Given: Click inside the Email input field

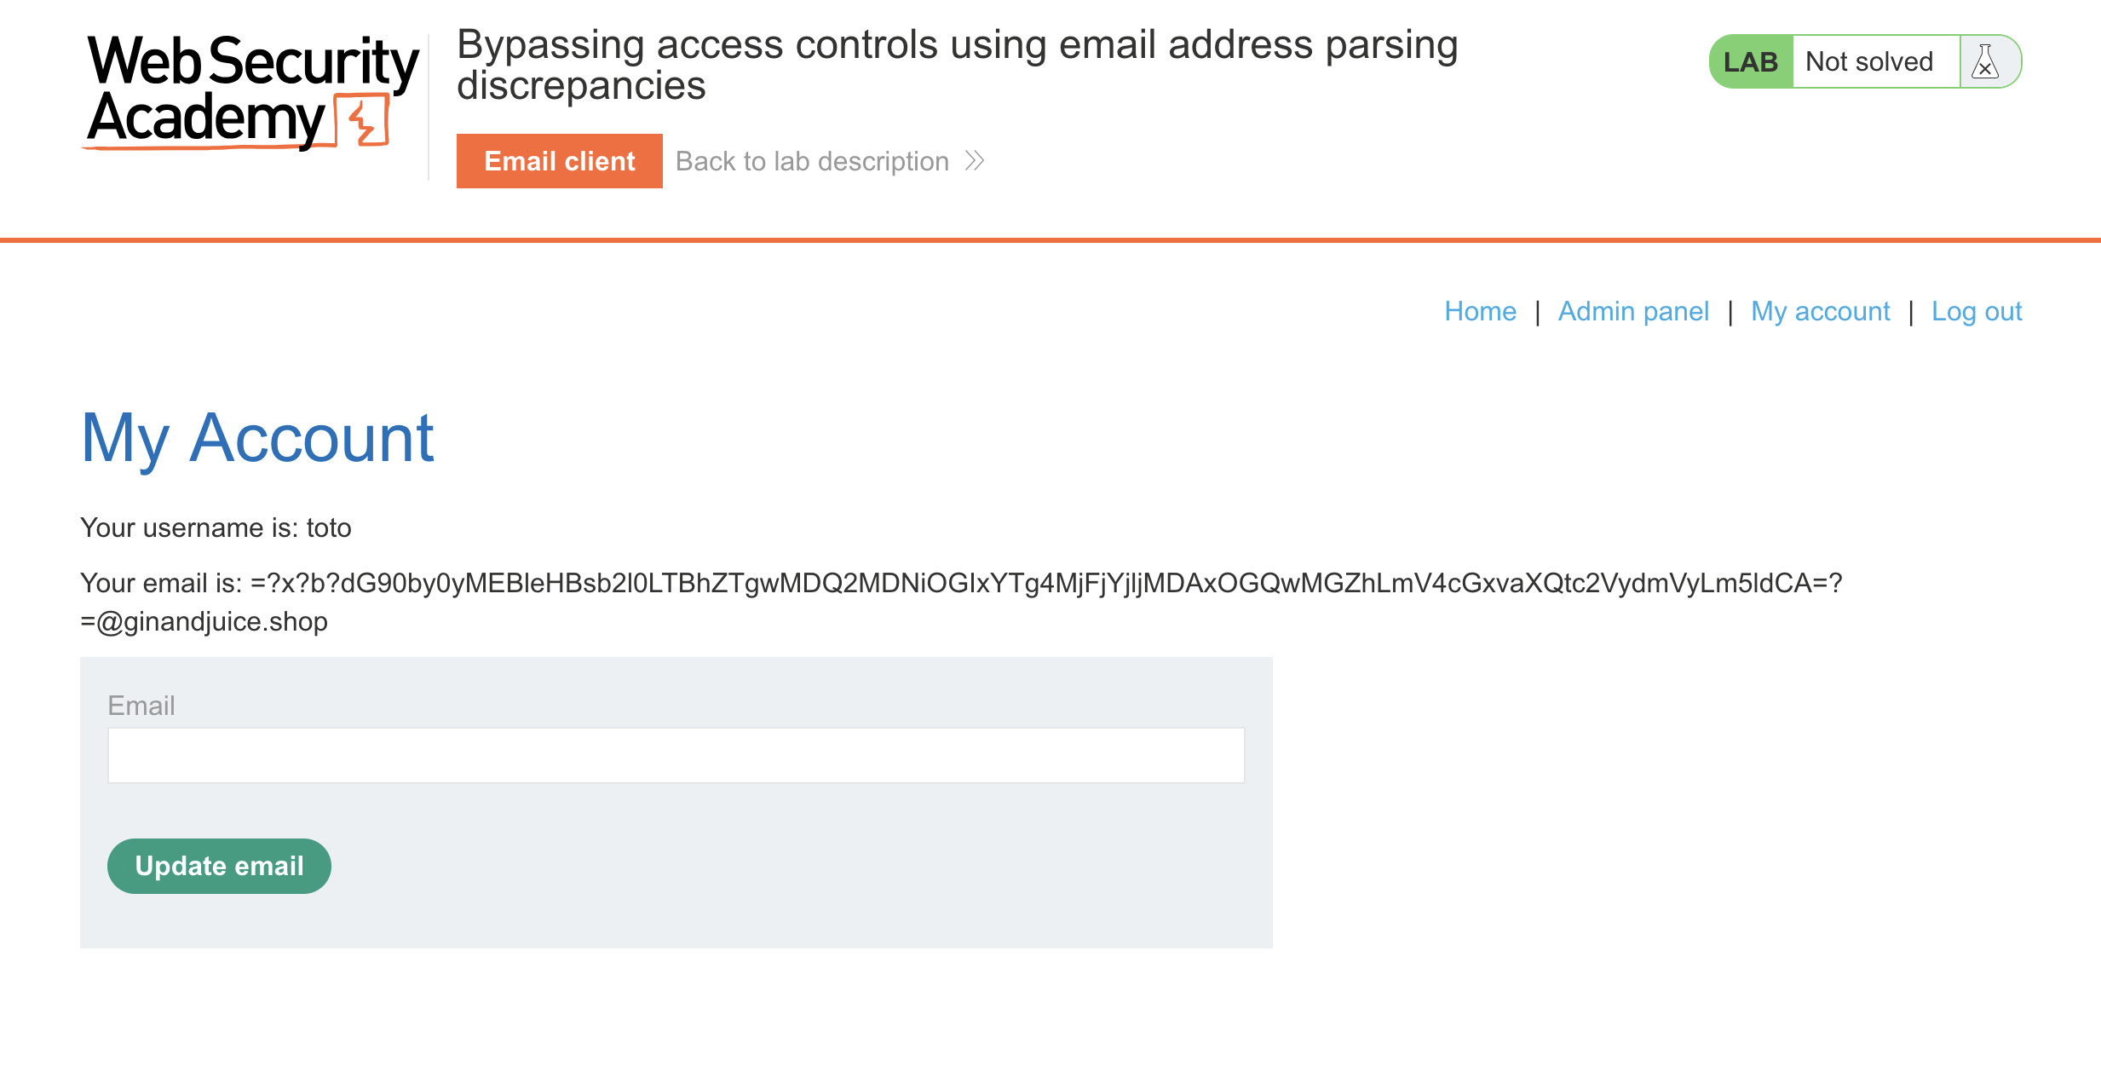Looking at the screenshot, I should point(676,755).
